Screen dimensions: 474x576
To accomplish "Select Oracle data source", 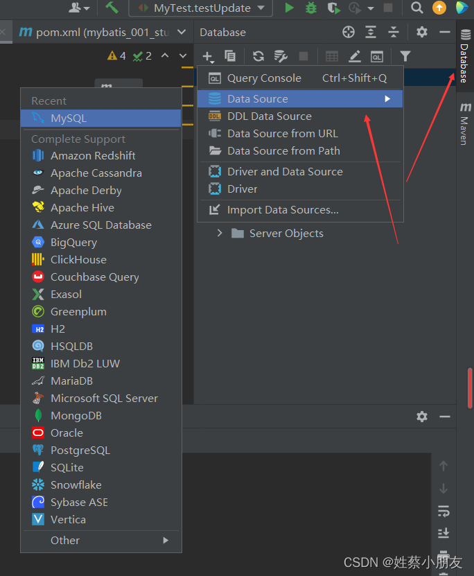I will point(101,433).
